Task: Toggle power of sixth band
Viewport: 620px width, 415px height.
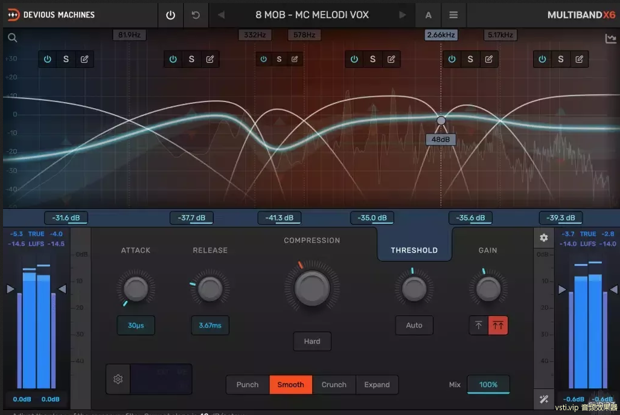Action: click(x=542, y=59)
